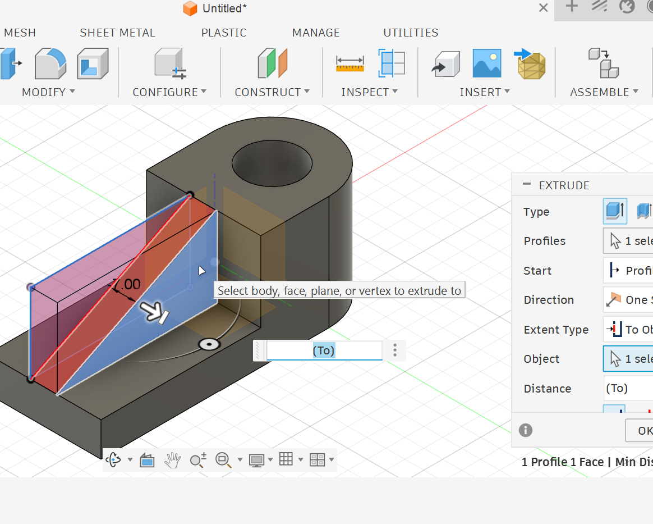Click the new design tab plus icon
653x524 pixels.
tap(572, 6)
